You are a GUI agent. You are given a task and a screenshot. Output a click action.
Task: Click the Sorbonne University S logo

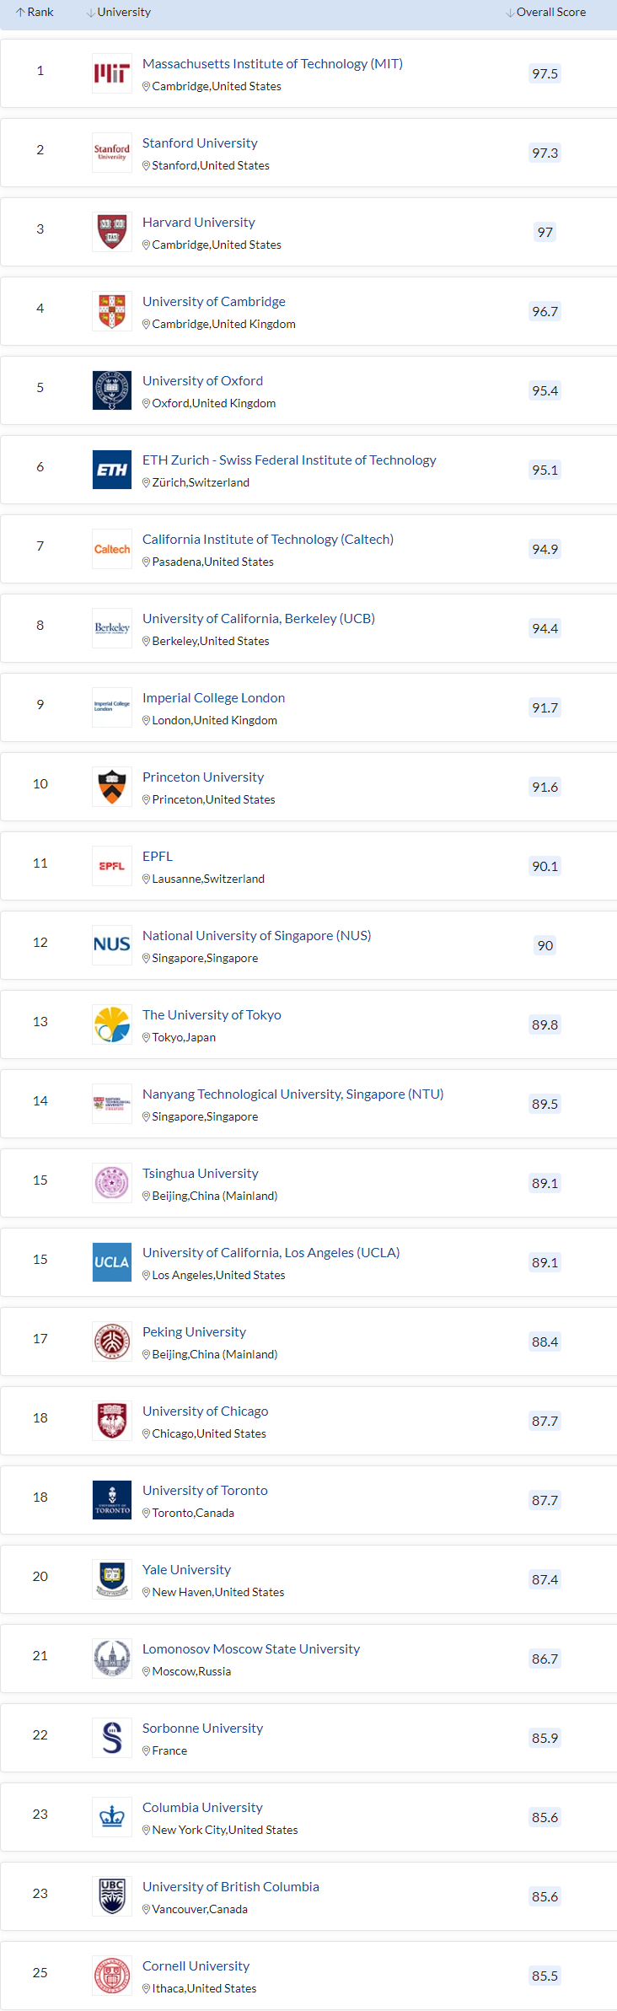[x=111, y=1738]
